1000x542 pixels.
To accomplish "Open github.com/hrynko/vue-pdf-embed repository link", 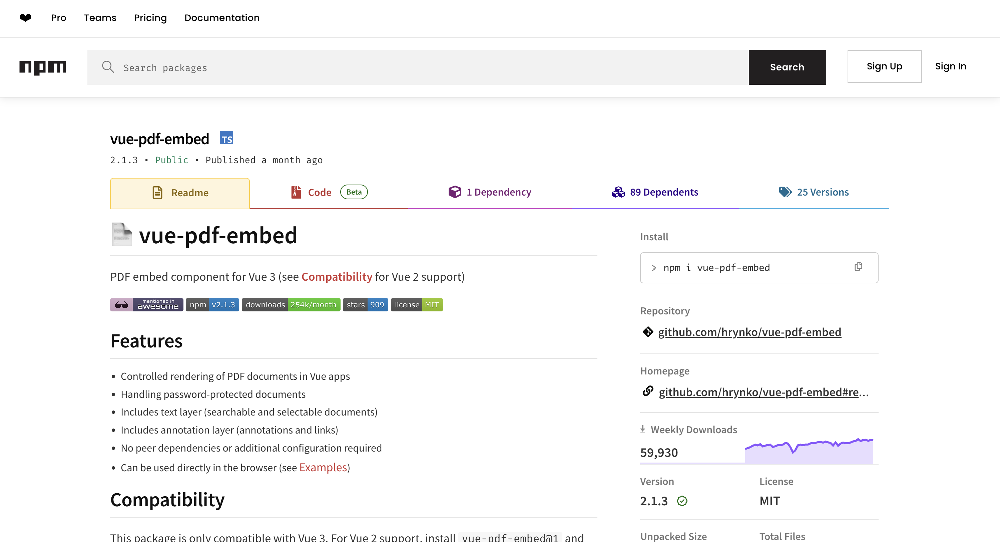I will [749, 332].
